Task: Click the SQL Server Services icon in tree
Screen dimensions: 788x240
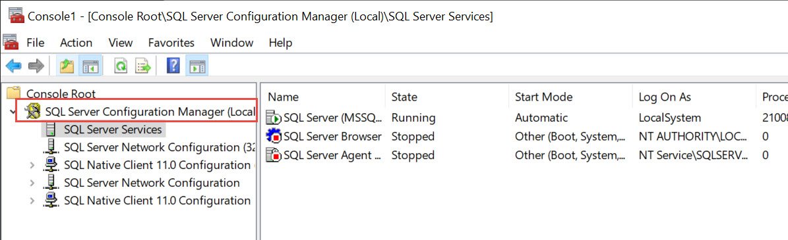Action: pos(50,130)
